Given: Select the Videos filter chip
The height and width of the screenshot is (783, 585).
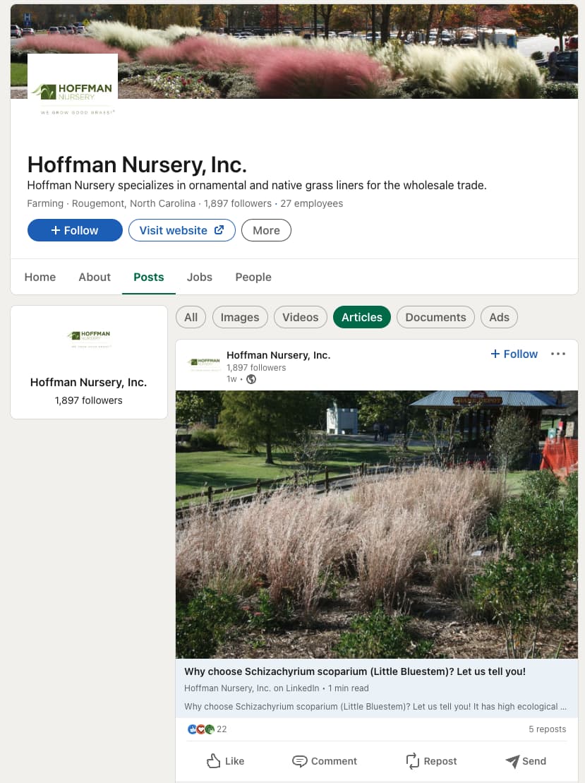Looking at the screenshot, I should [x=301, y=317].
